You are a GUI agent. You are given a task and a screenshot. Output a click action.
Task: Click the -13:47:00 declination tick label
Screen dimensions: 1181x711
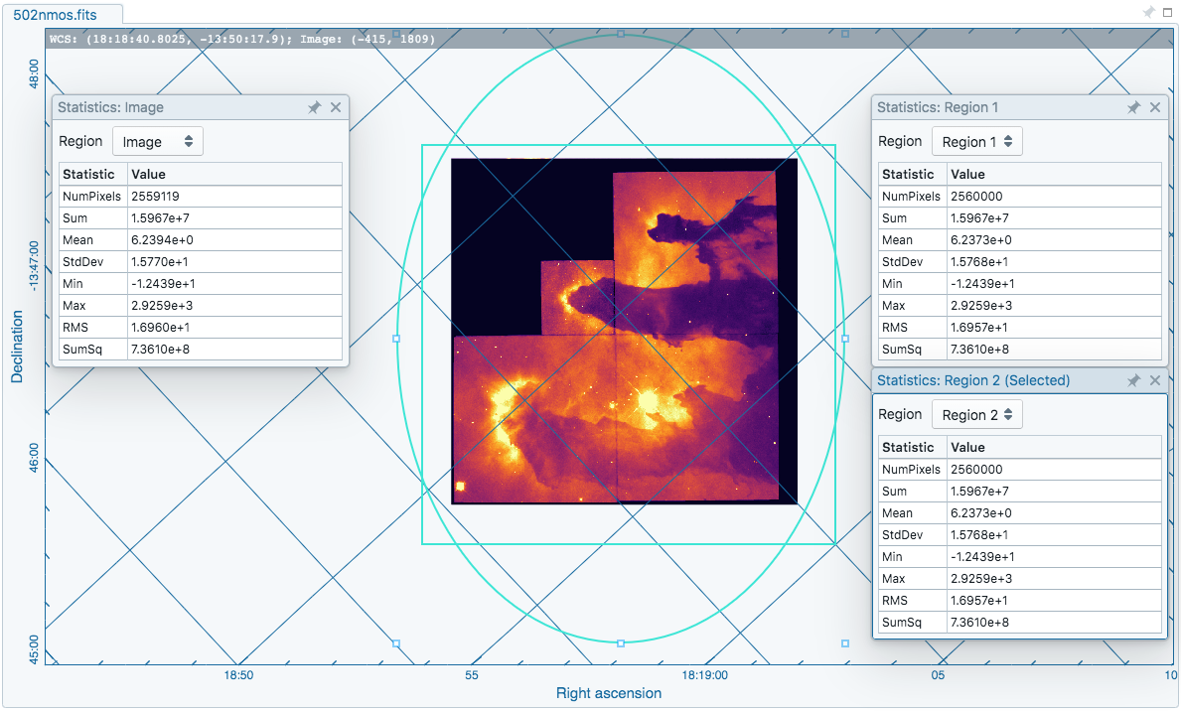pyautogui.click(x=33, y=266)
